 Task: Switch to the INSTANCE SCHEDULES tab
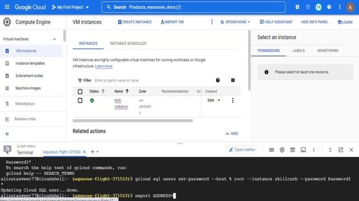(x=128, y=44)
